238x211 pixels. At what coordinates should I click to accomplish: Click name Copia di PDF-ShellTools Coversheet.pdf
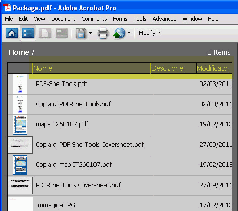[x=90, y=145]
